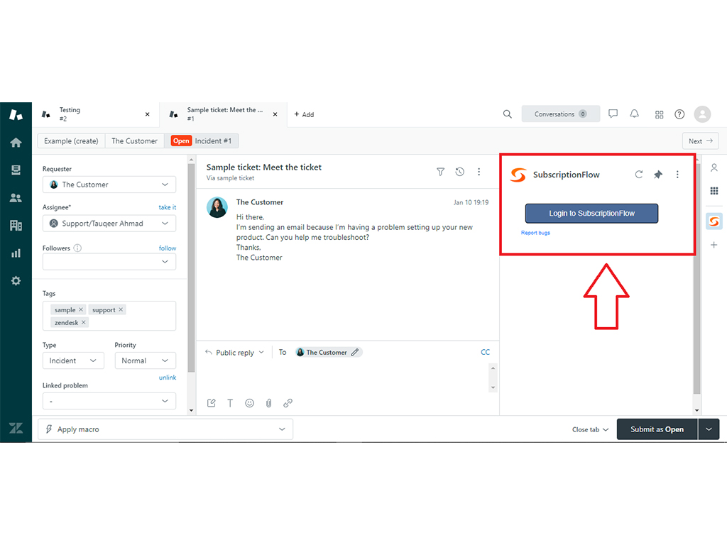Click the search magnifier icon
The height and width of the screenshot is (545, 727).
[x=508, y=114]
